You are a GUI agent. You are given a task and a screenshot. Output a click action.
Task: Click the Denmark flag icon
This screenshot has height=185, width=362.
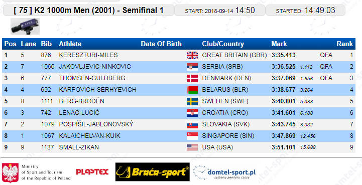[192, 78]
